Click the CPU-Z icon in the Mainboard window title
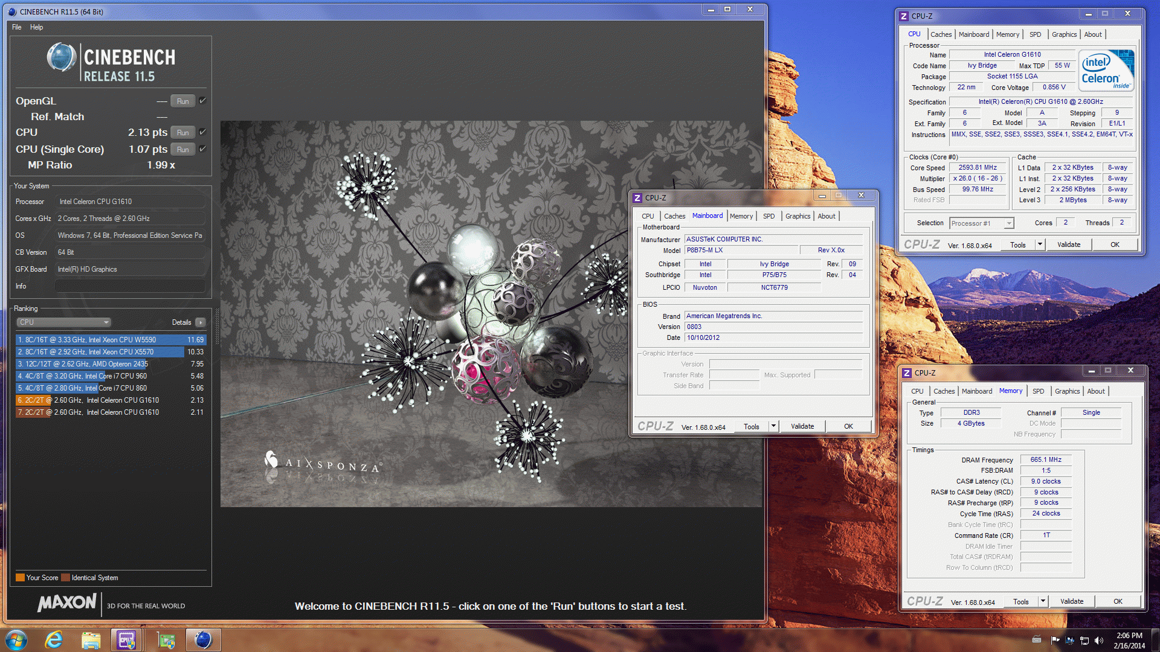 click(637, 198)
